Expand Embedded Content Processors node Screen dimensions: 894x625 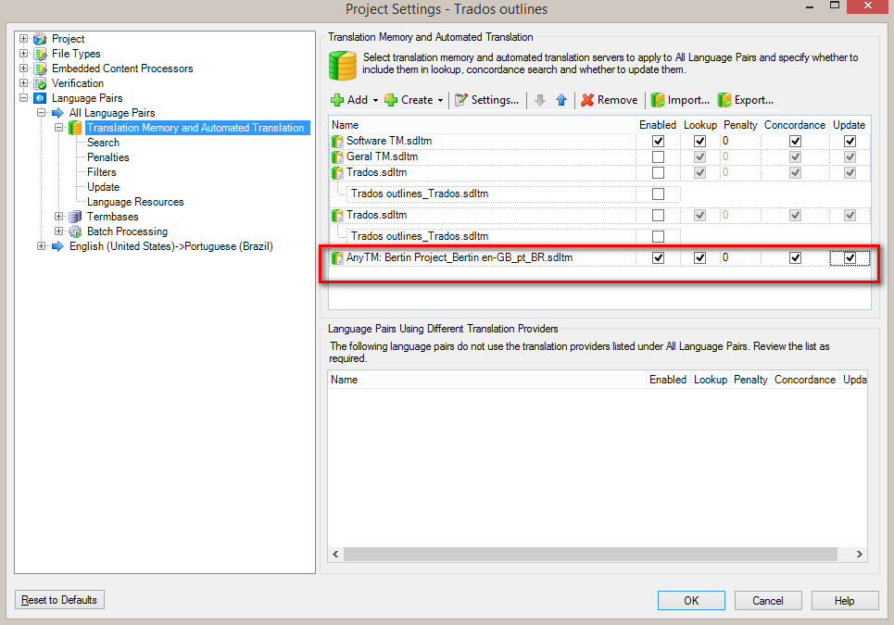click(x=23, y=69)
